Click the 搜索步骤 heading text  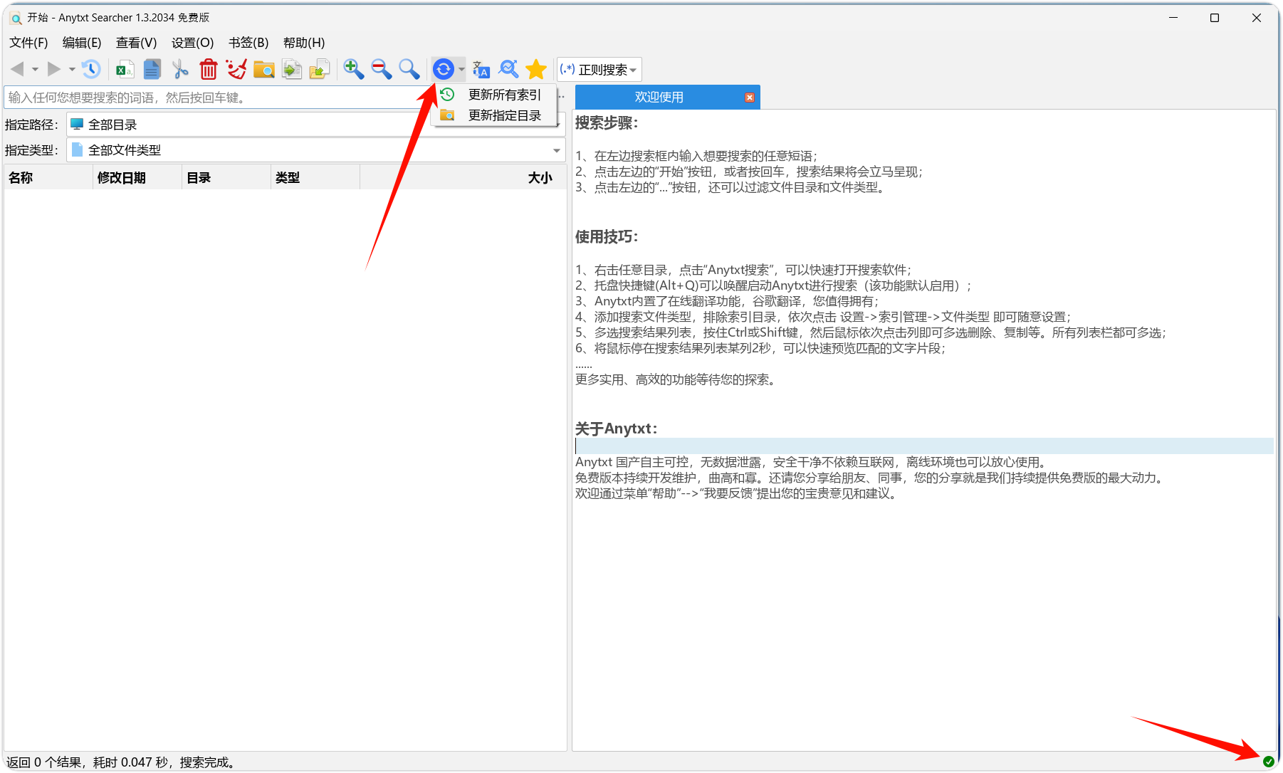point(607,123)
